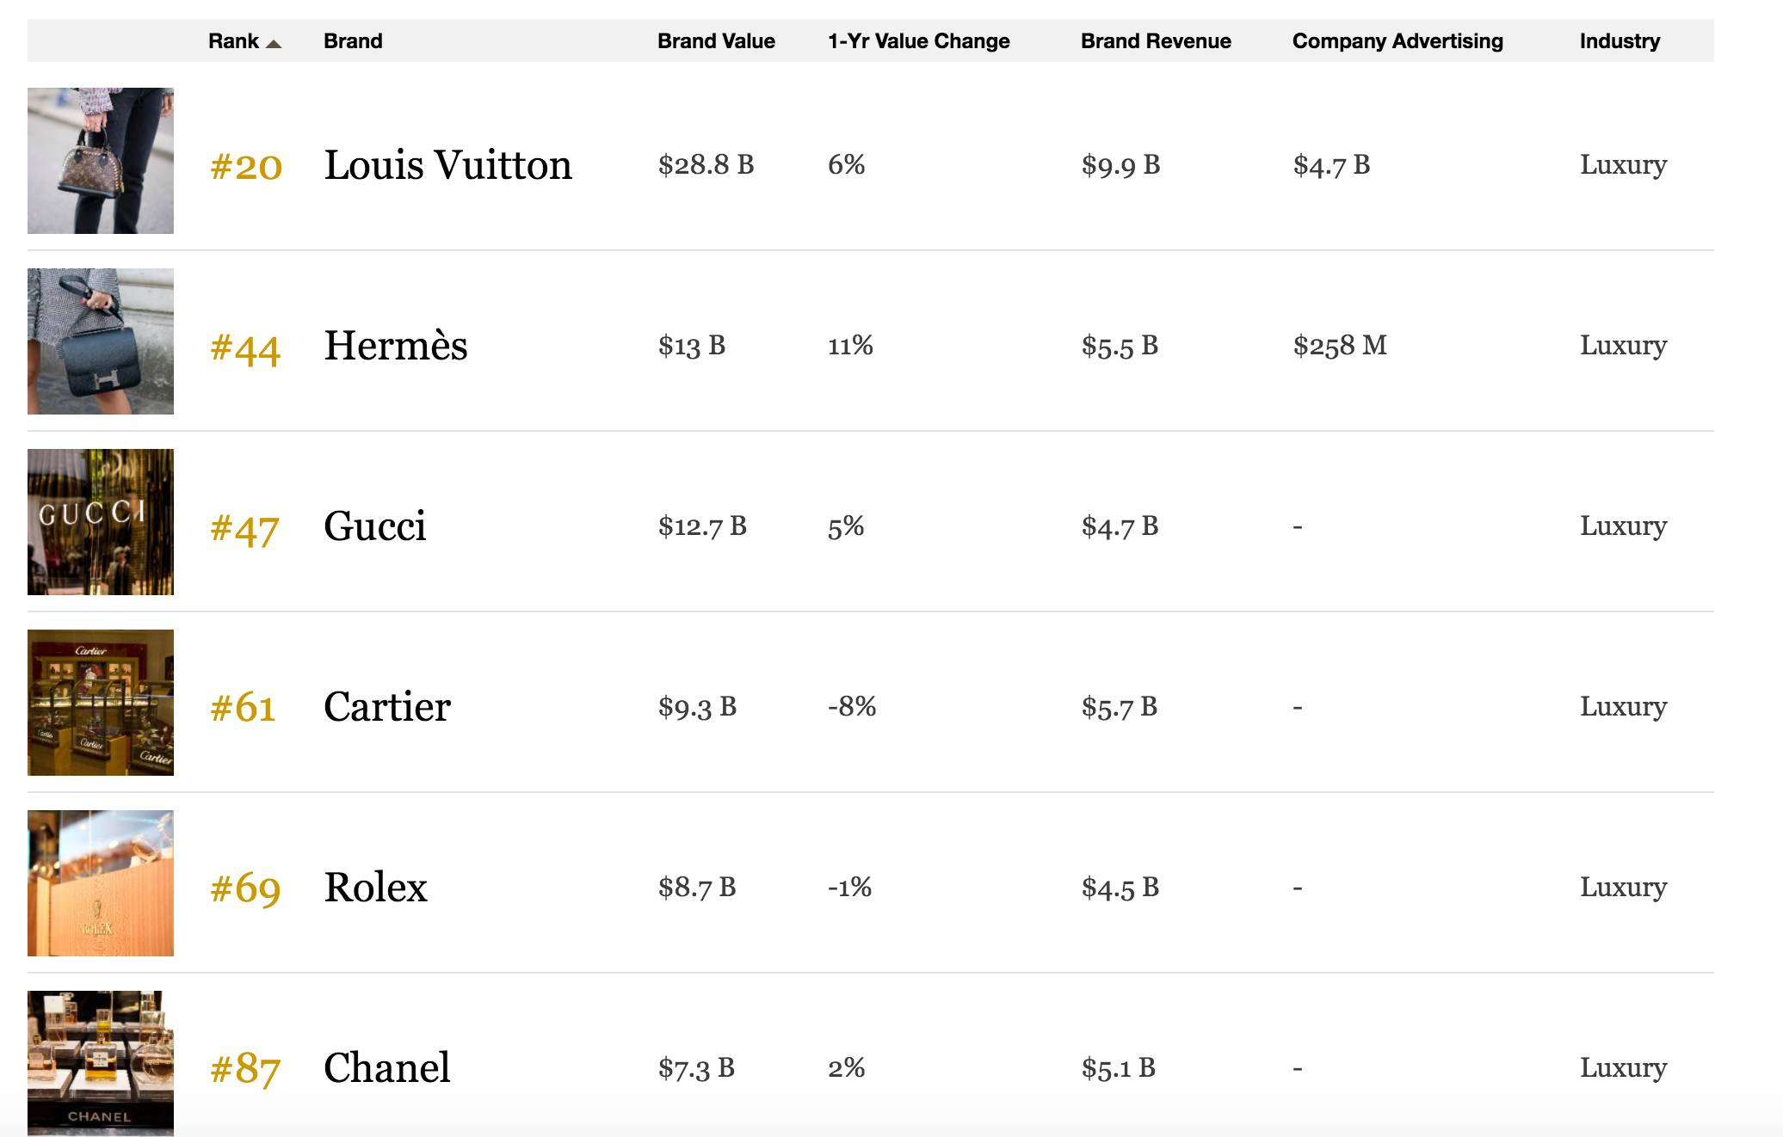Viewport: 1783px width, 1137px height.
Task: Select the Rolex brand name
Action: tap(376, 888)
